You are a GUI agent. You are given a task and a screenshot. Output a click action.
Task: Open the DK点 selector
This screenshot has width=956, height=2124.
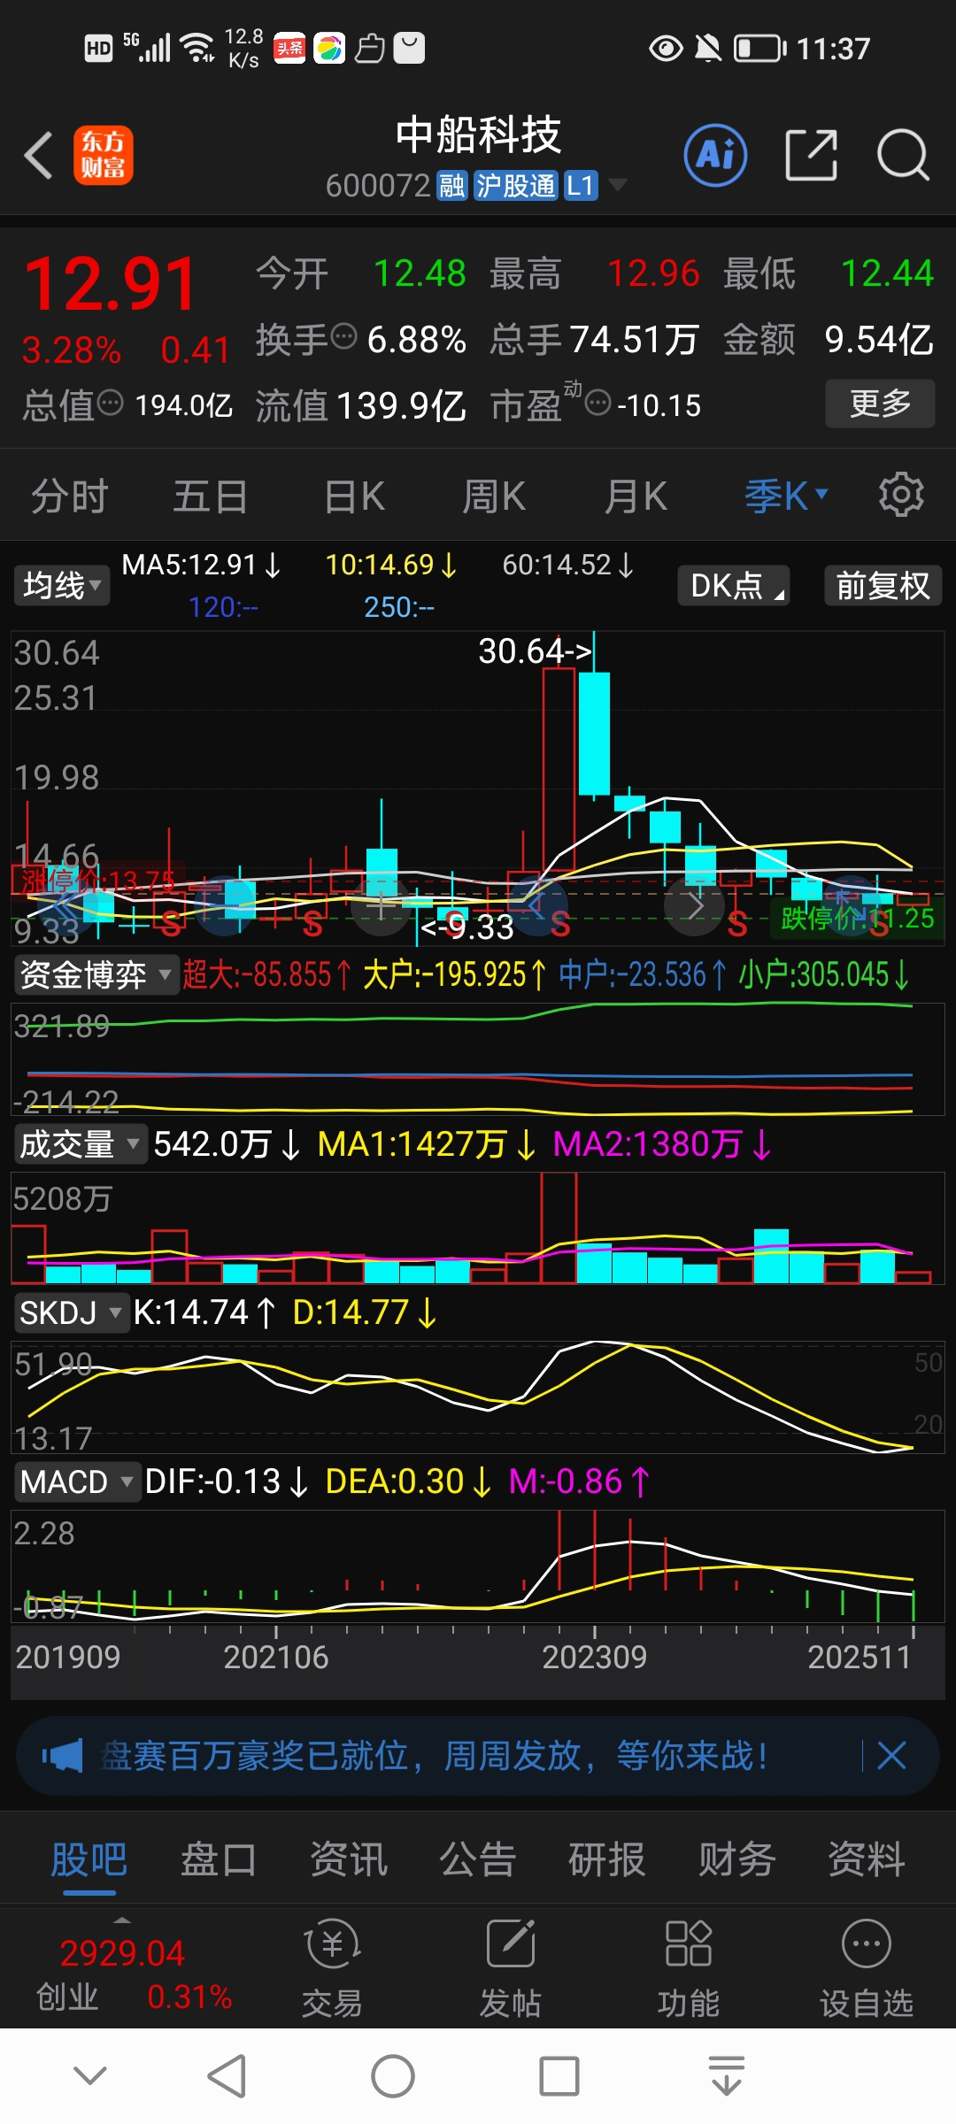(734, 585)
